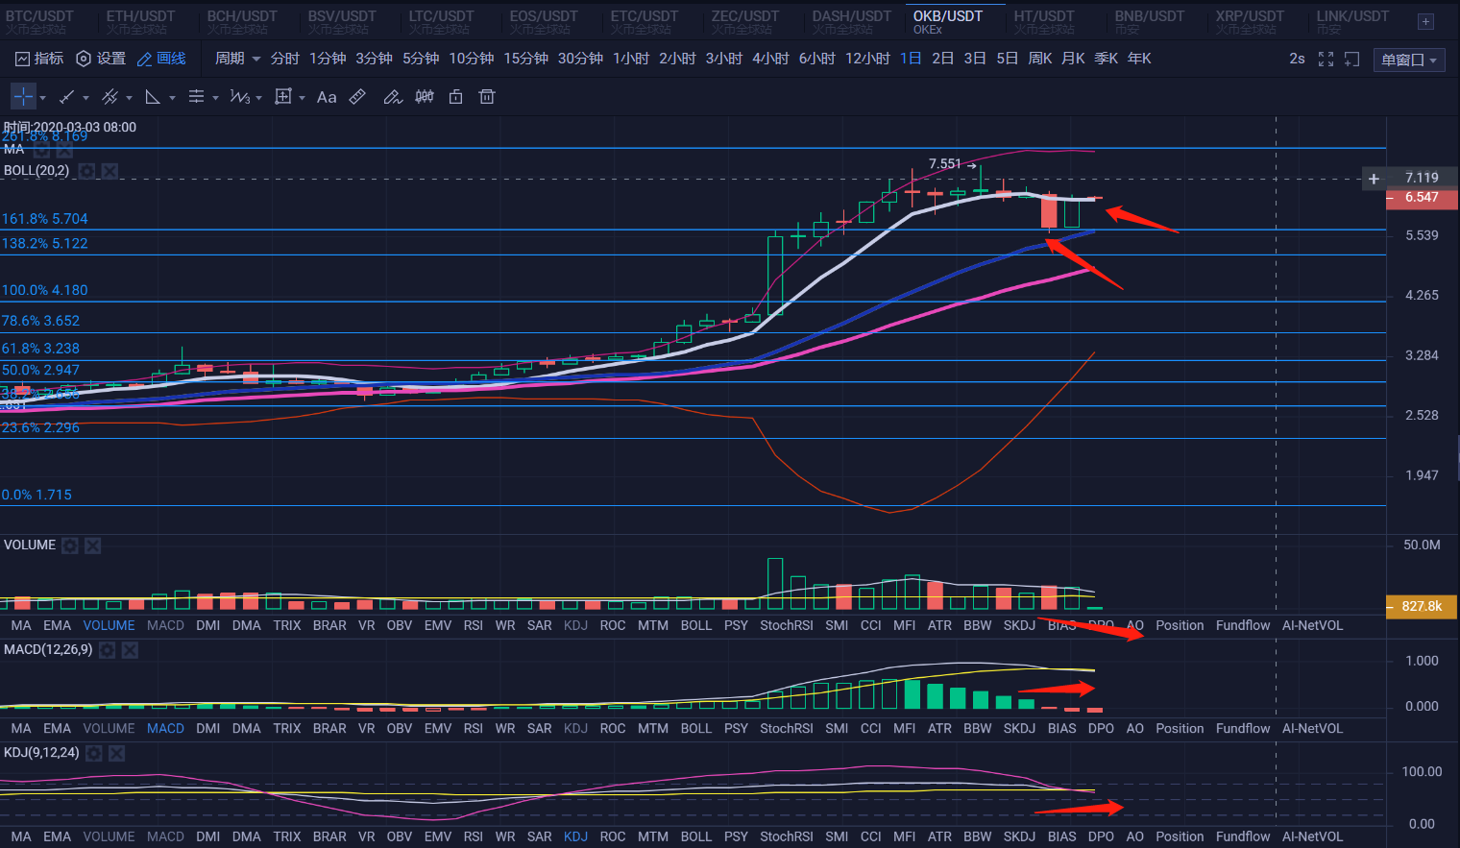Select the freehand brush drawing tool
This screenshot has height=848, width=1460.
coord(392,97)
